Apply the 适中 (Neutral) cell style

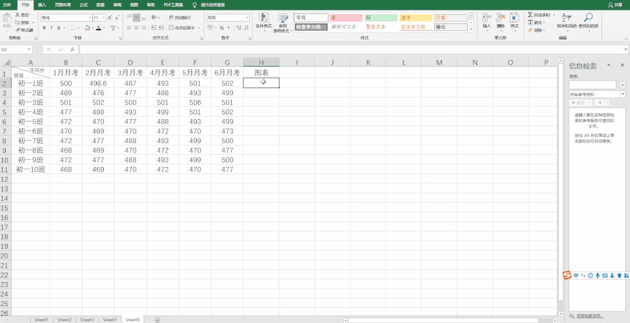tap(416, 18)
